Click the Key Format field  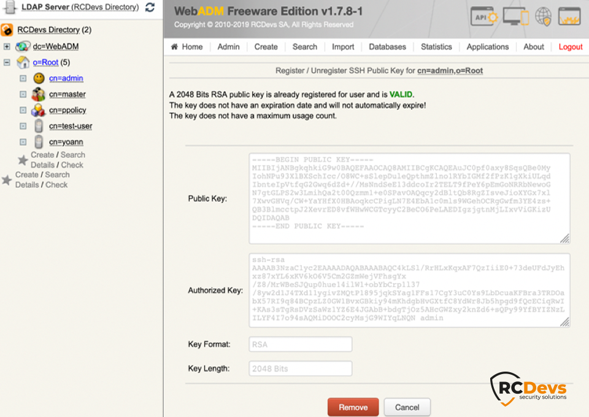click(x=301, y=344)
